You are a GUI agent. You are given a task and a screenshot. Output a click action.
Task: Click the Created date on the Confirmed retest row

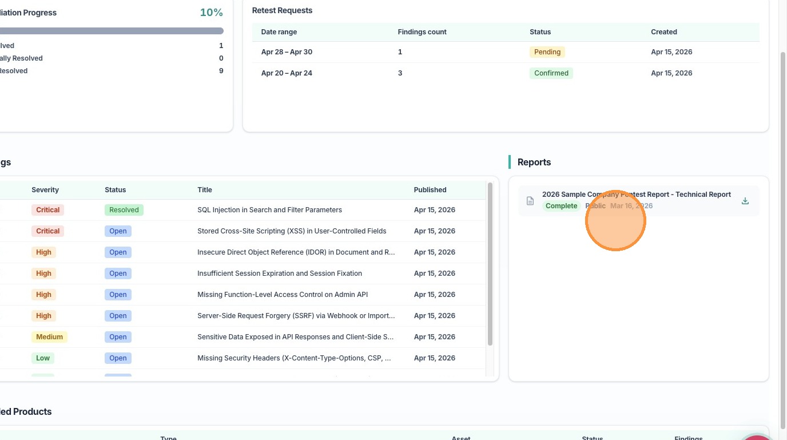tap(671, 73)
